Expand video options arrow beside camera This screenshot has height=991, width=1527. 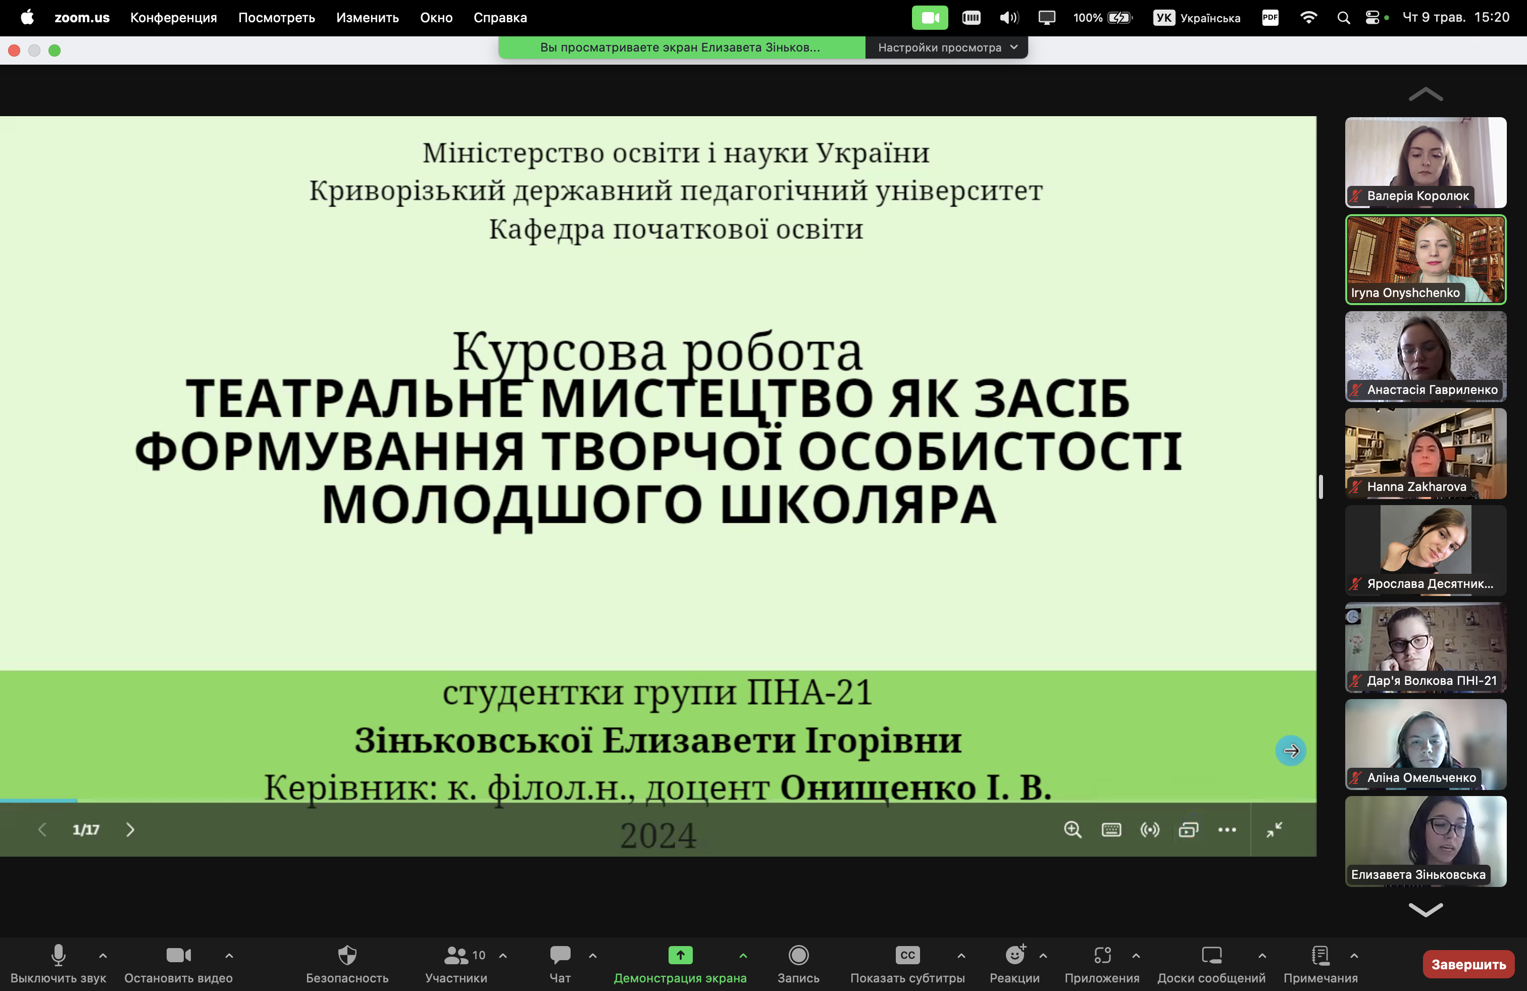(x=229, y=956)
